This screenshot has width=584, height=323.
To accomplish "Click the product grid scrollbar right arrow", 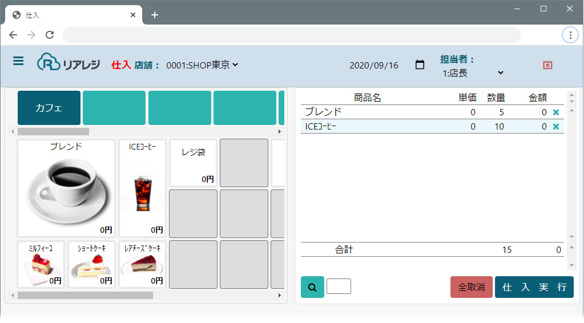I will coord(280,296).
